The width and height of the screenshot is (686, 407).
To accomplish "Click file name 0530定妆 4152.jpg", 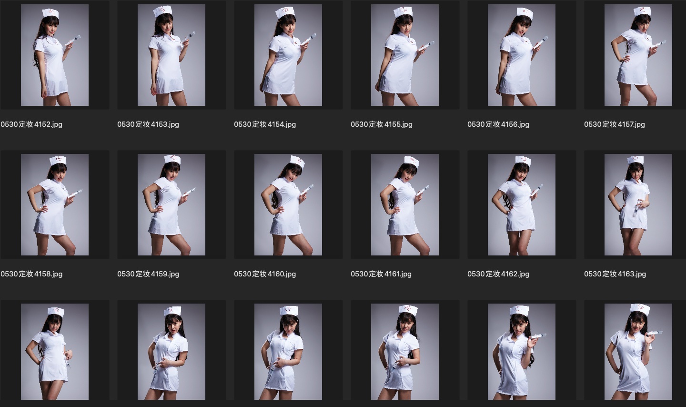I will 31,124.
